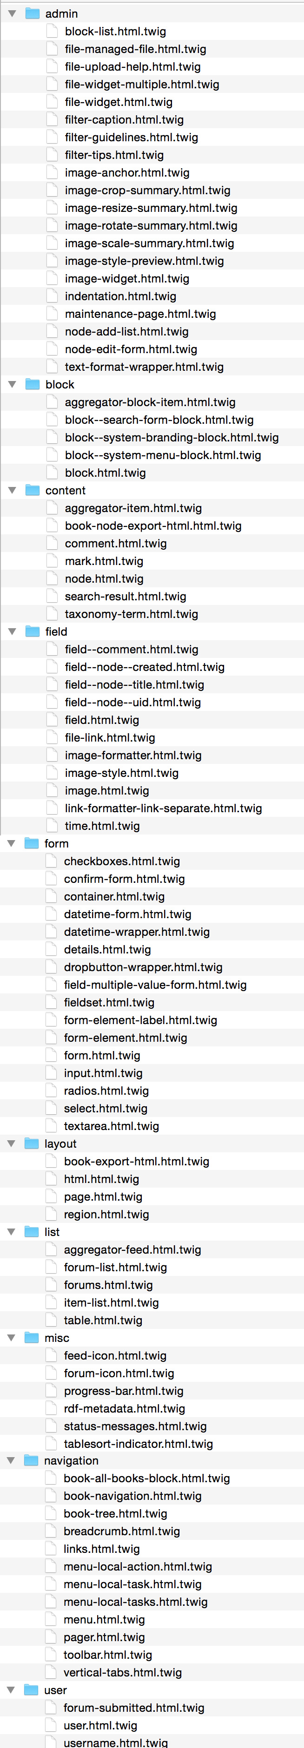Collapse the navigation folder disclosure triangle
Screen dimensions: 304x1748
11,1460
